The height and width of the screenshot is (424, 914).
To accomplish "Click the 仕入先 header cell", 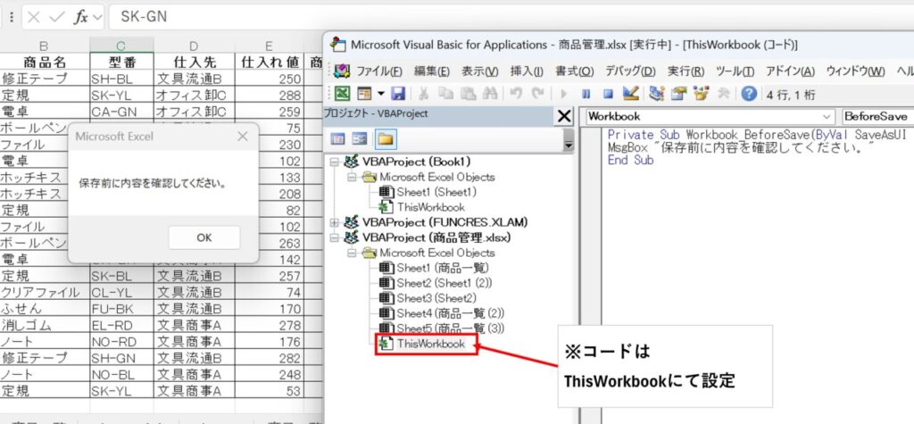I will coord(194,62).
